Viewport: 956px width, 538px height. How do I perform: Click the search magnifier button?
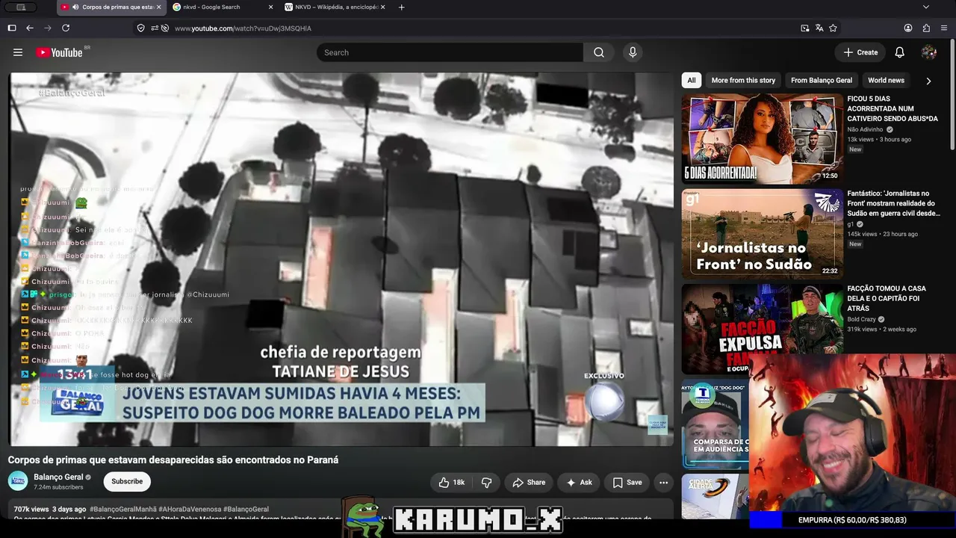coord(599,52)
